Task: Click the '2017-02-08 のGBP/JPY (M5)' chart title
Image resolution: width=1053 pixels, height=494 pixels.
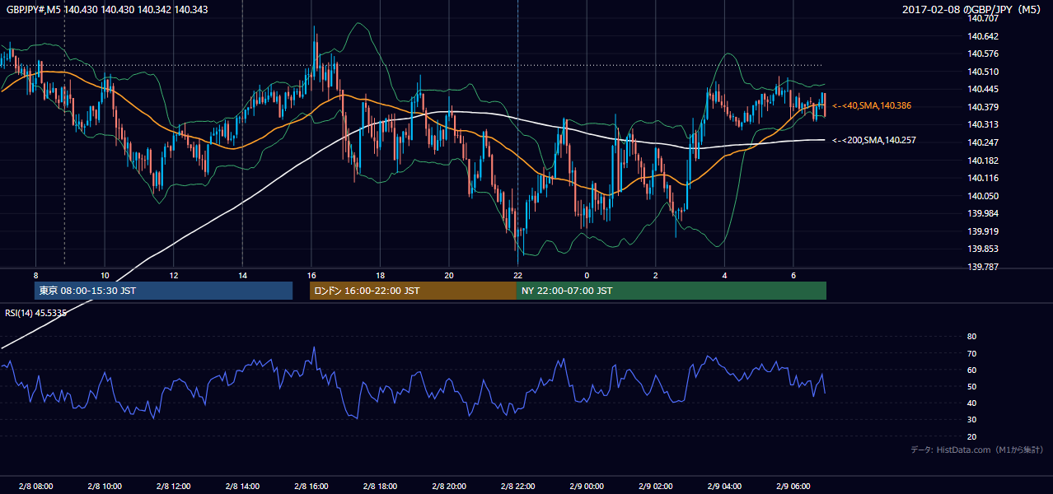Action: (x=972, y=9)
